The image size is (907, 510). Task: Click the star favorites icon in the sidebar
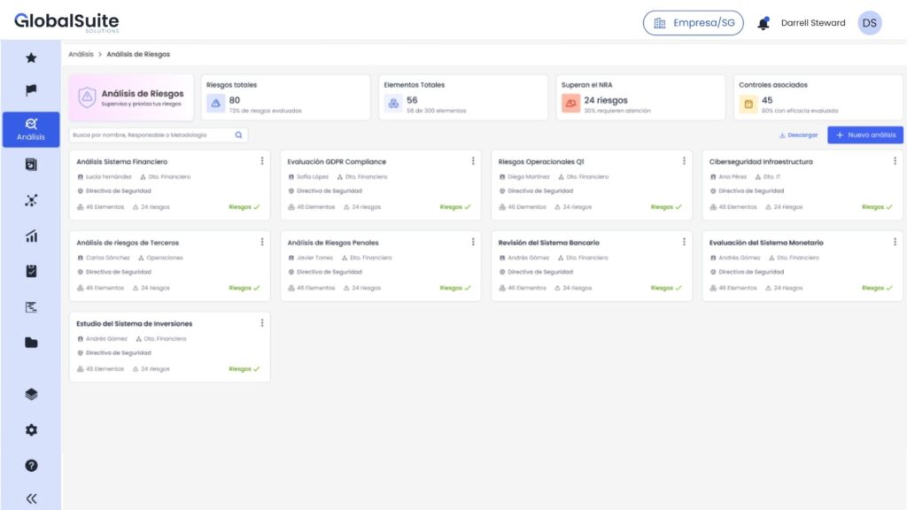pyautogui.click(x=31, y=58)
